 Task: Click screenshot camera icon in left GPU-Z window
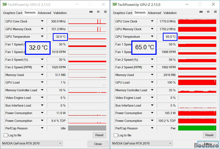(91, 12)
